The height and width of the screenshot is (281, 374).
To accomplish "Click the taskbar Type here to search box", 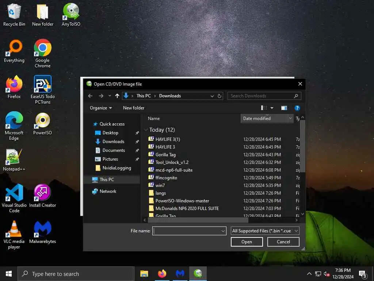I will coord(76,274).
